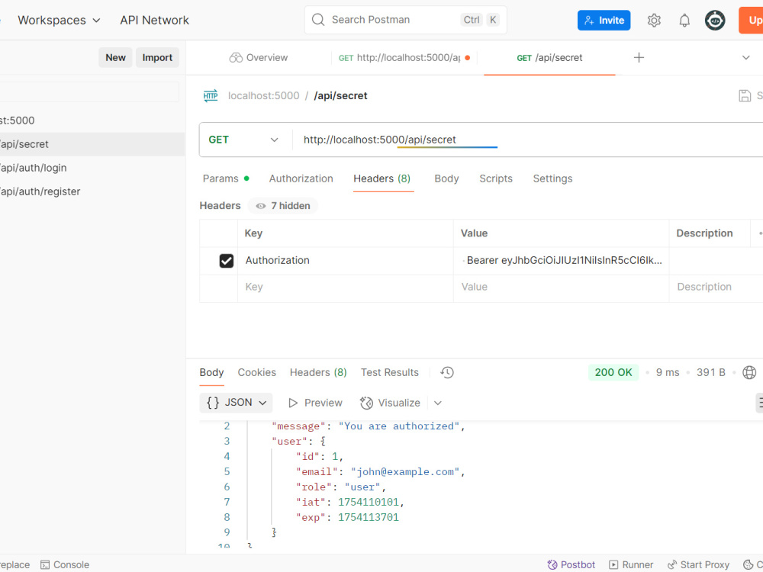Image resolution: width=763 pixels, height=572 pixels.
Task: Open the user avatar menu
Action: 715,21
